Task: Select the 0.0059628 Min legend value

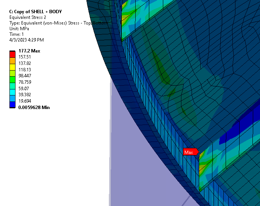Action: click(x=34, y=108)
